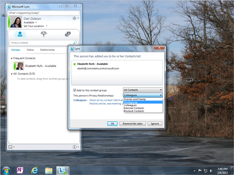
Task: Open the Activity Feeds icon
Action: (44, 34)
